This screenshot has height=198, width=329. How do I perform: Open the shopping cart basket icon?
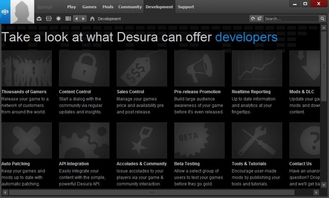49,18
